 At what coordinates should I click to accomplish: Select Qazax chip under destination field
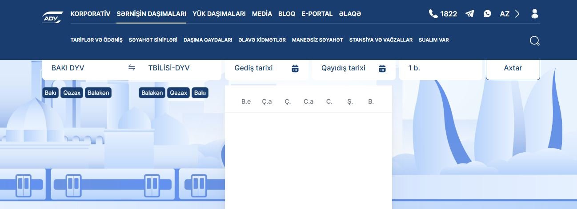(x=179, y=93)
